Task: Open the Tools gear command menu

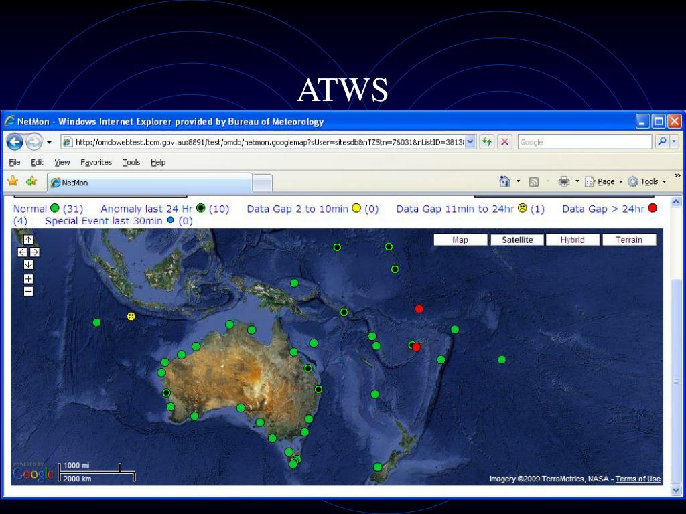Action: point(646,181)
